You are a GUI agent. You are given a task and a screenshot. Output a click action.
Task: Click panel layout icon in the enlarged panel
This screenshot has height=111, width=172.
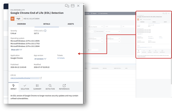pyautogui.click(x=73, y=6)
